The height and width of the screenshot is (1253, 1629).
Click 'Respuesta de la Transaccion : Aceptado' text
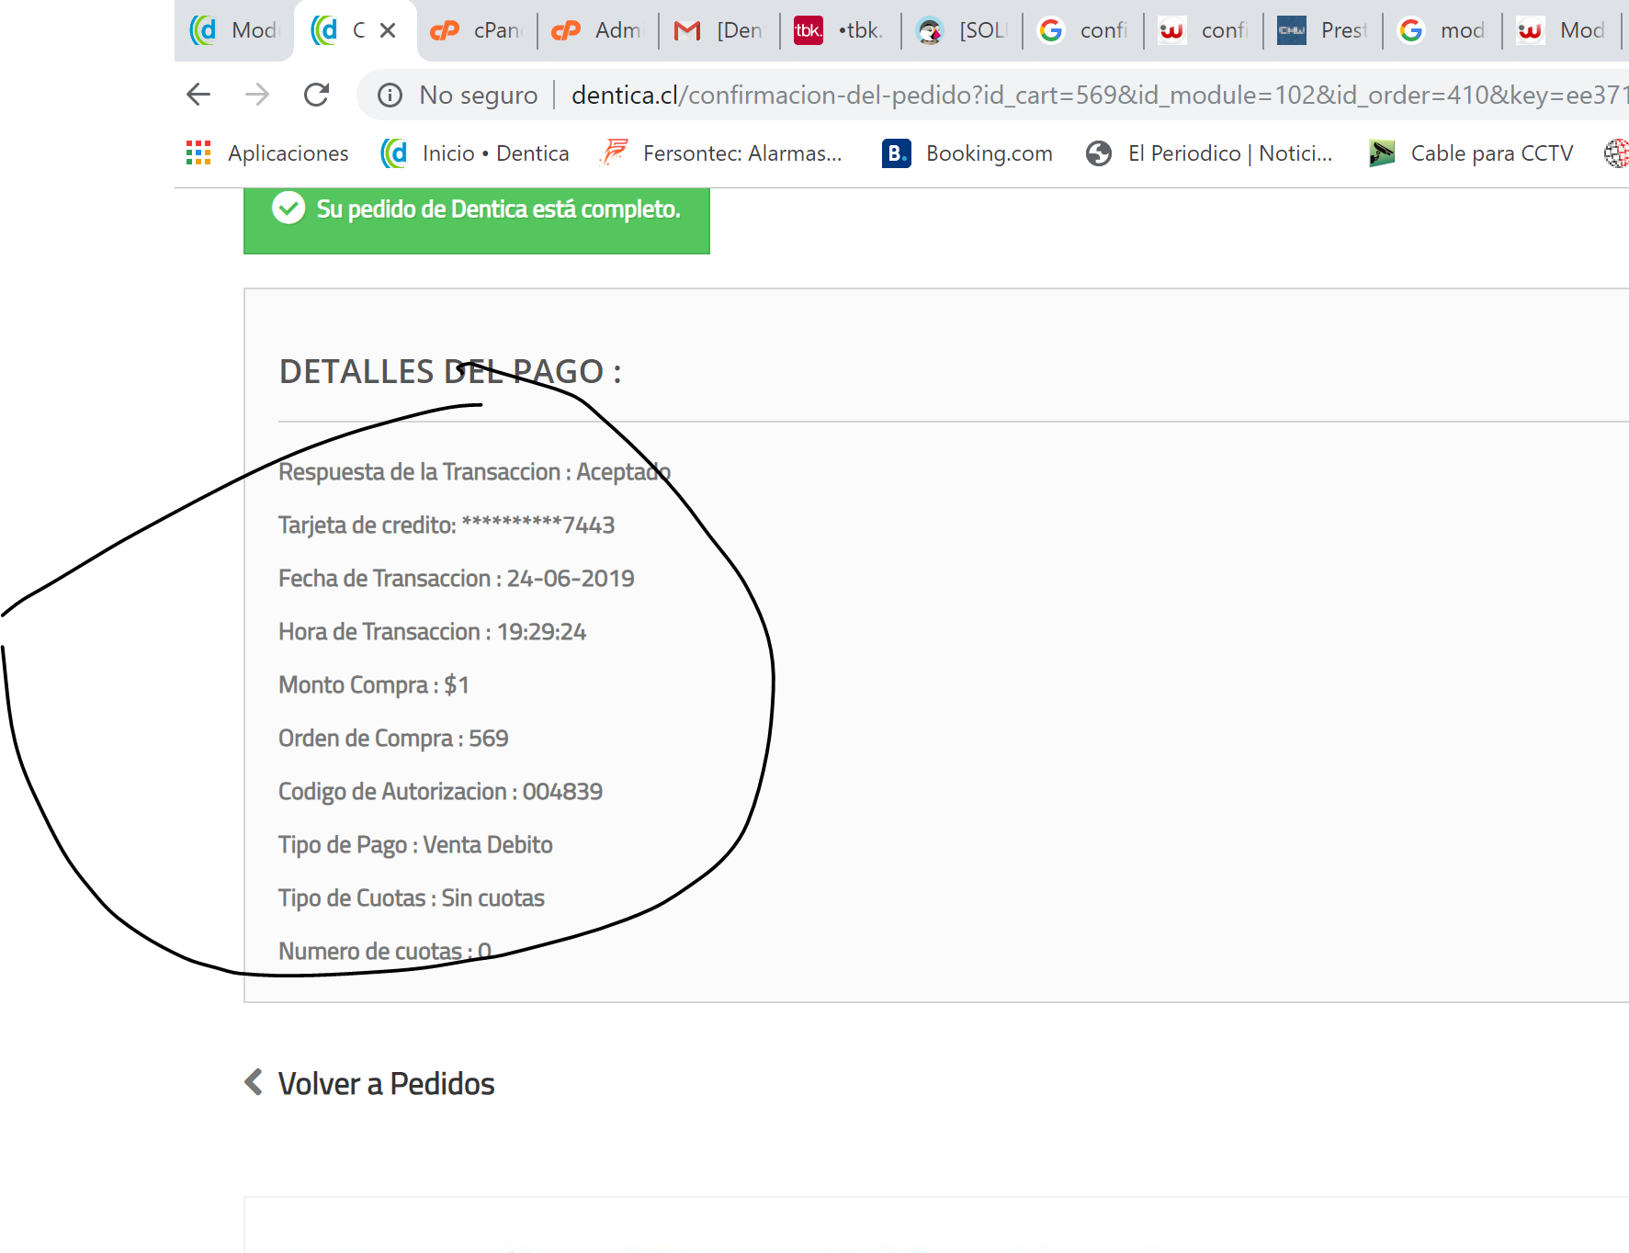[x=475, y=472]
